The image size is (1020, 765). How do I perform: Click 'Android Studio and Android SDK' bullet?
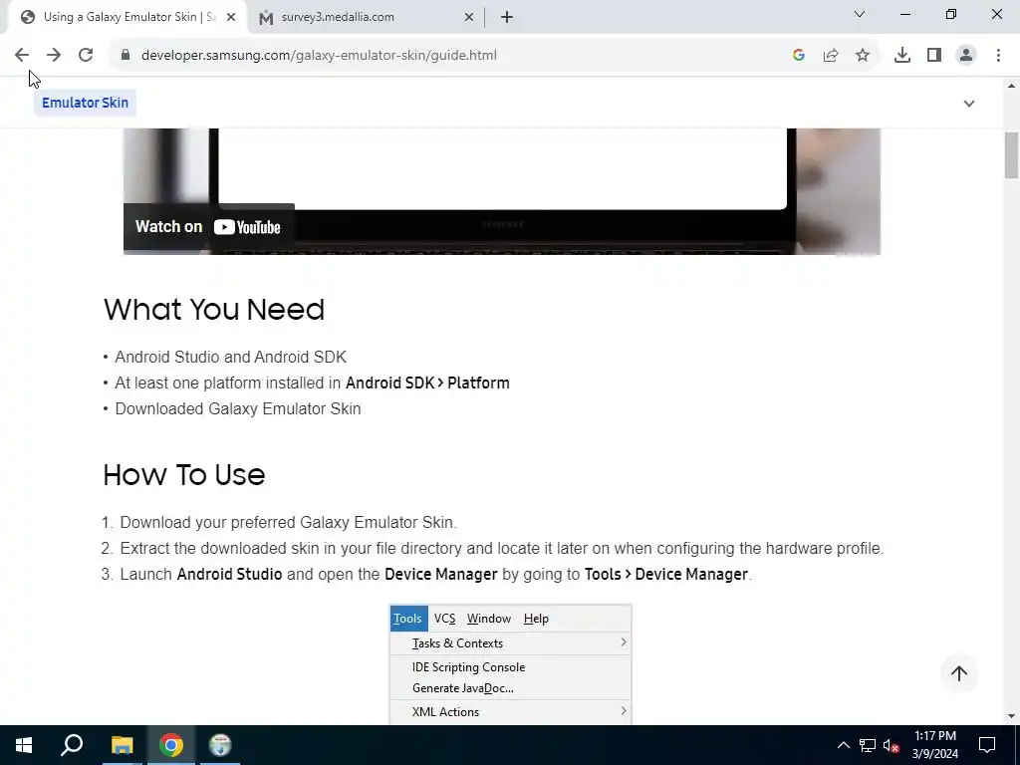pyautogui.click(x=230, y=358)
